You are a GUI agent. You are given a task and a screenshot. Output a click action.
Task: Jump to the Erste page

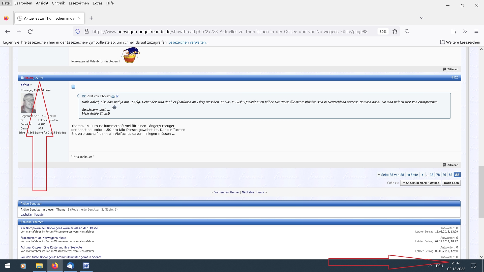pos(412,175)
